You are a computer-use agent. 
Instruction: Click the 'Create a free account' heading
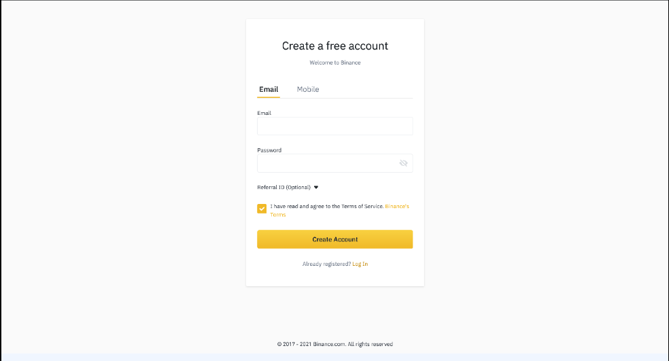pos(335,46)
